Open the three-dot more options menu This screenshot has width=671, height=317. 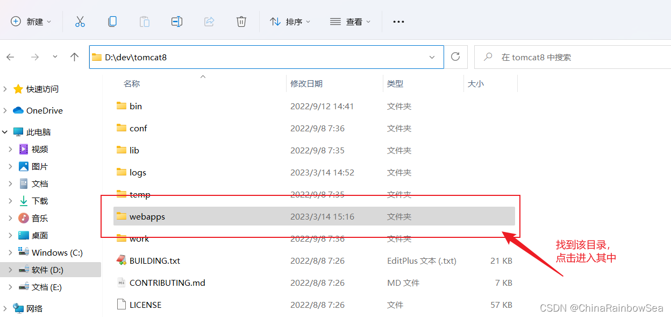pos(398,22)
